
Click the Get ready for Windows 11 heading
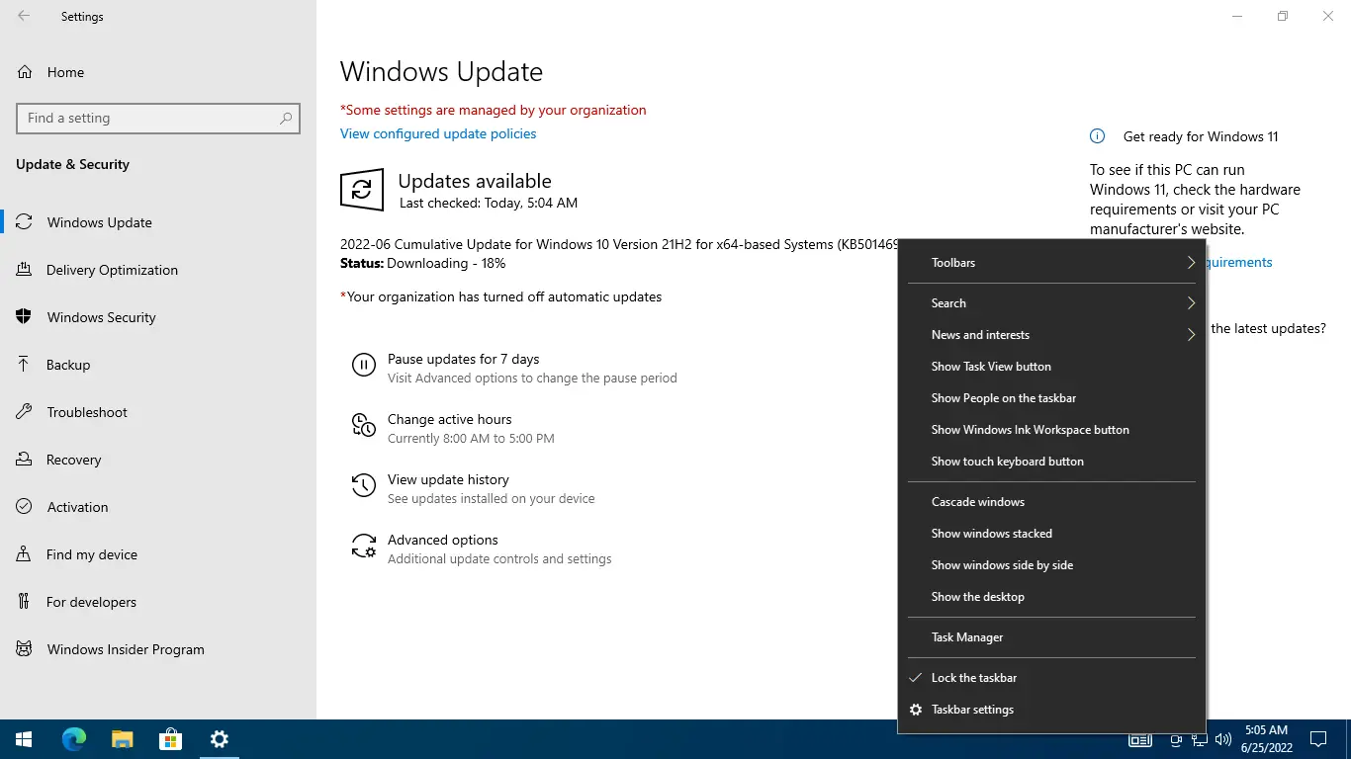[1201, 137]
